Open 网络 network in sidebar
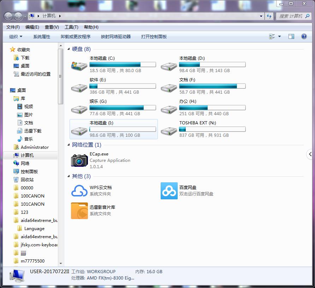 (25, 163)
